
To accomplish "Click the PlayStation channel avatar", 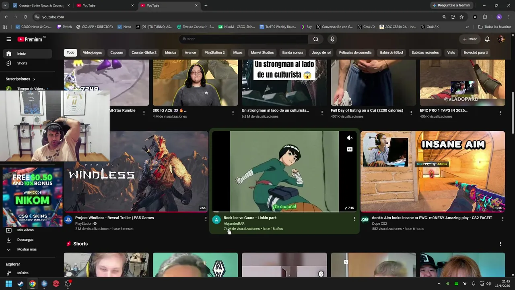I will [x=68, y=220].
